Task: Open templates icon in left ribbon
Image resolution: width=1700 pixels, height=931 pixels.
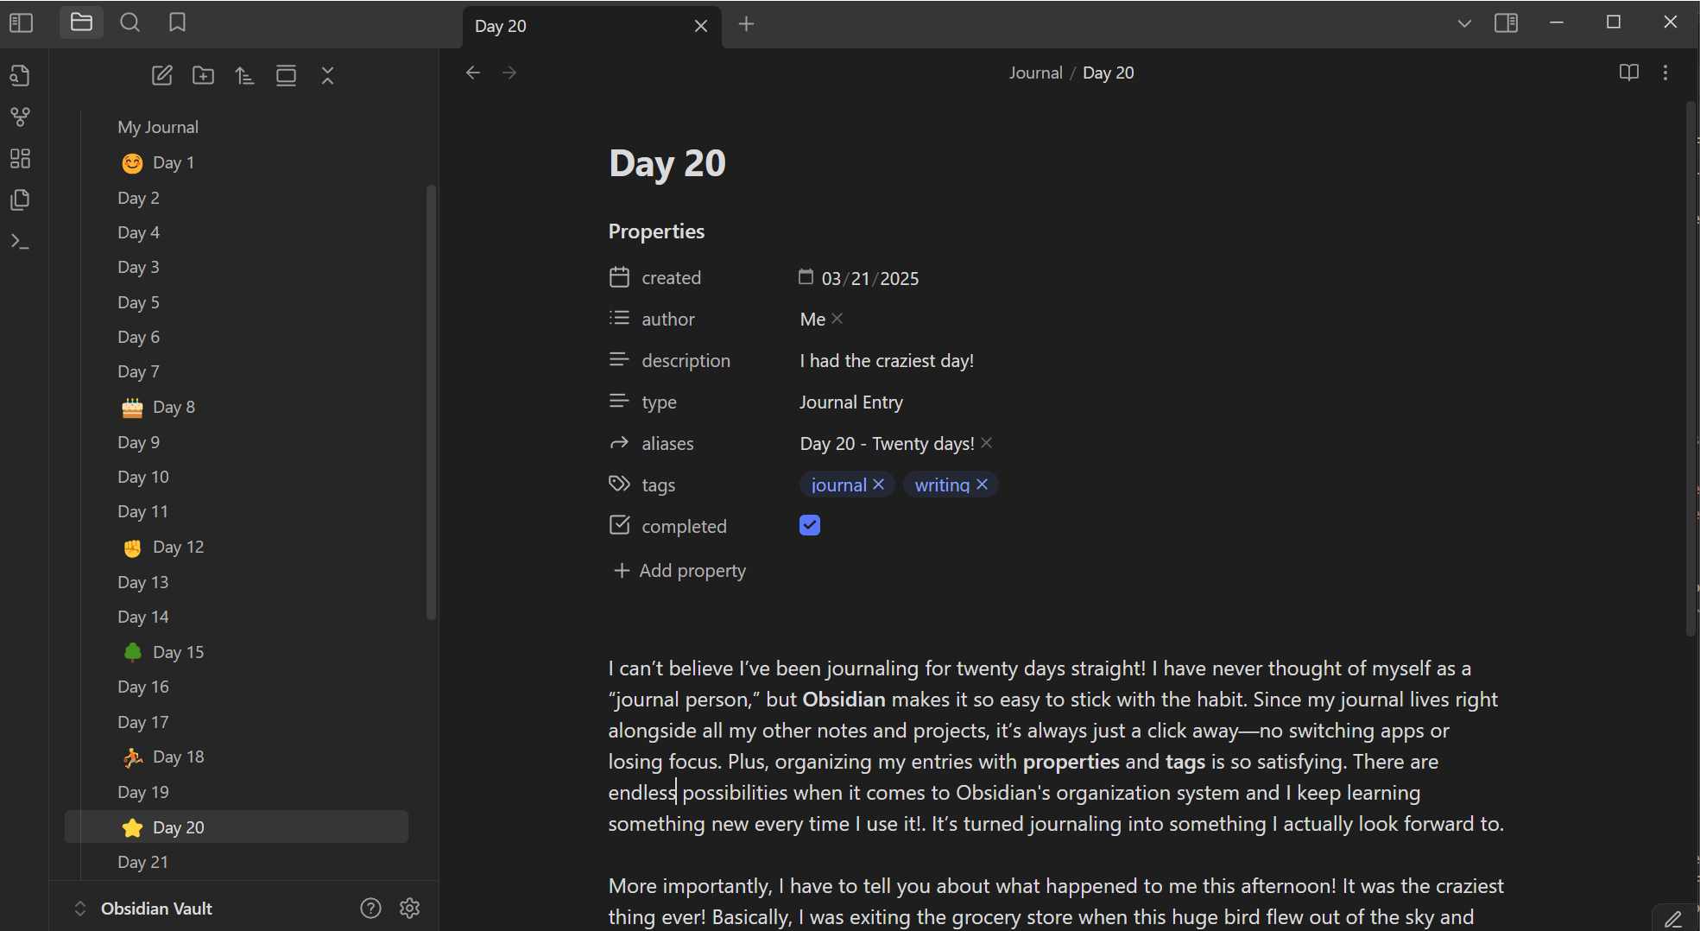Action: coord(20,200)
